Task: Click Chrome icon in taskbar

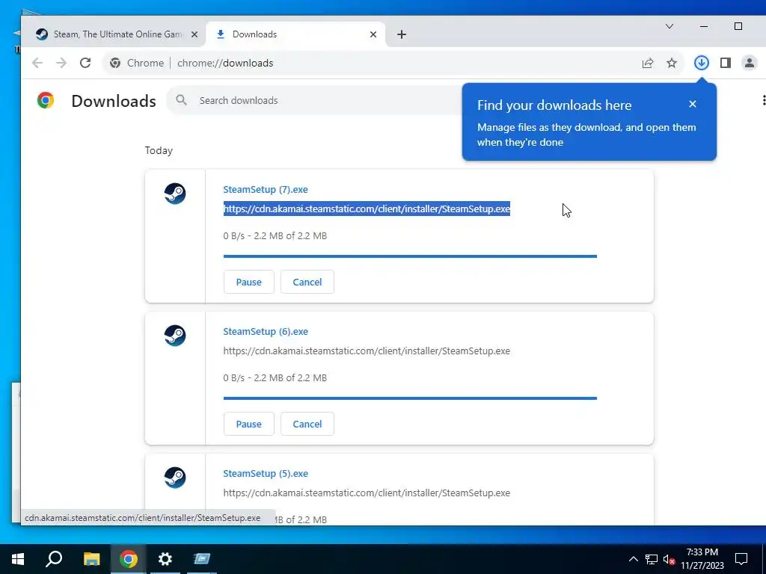Action: coord(129,559)
